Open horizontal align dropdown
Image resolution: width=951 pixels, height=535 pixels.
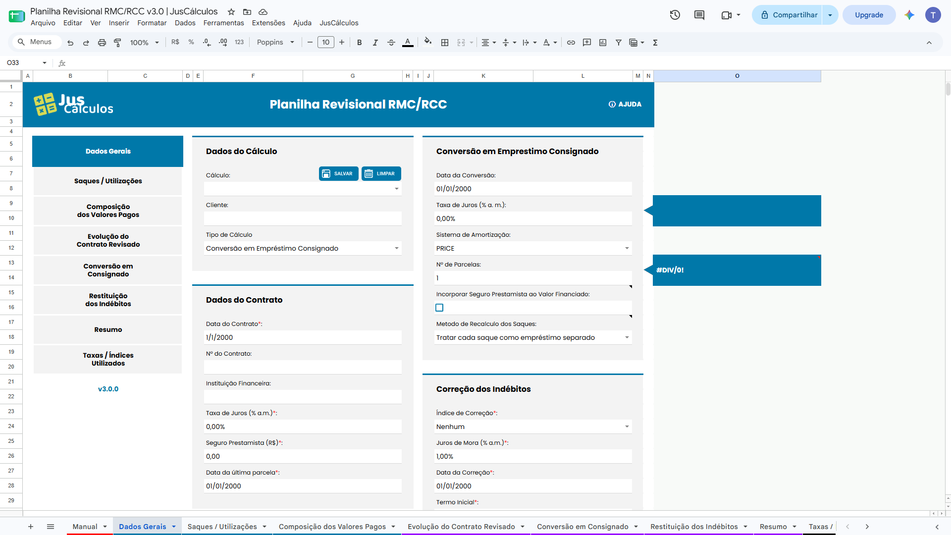click(489, 43)
